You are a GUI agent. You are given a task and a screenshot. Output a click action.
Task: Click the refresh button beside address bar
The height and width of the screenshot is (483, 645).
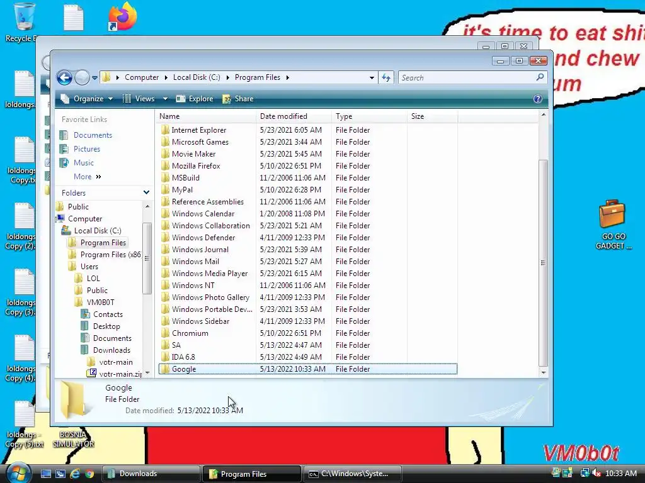coord(386,77)
